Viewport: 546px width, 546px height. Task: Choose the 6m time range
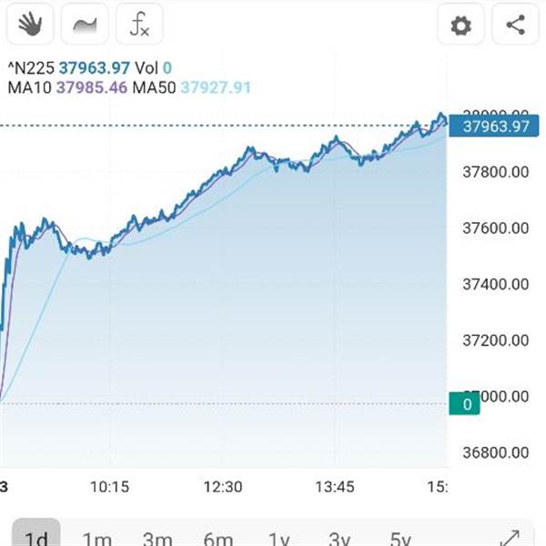coord(218,538)
